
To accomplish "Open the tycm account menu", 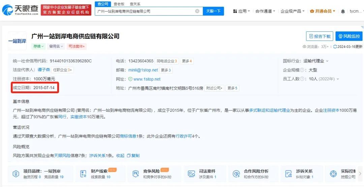I will click(357, 11).
